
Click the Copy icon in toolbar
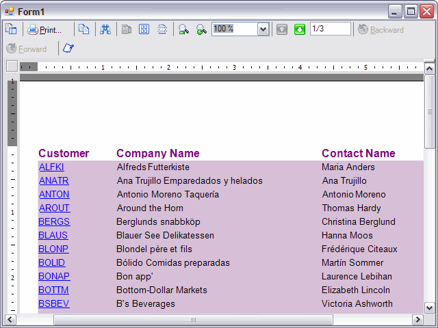(x=83, y=29)
